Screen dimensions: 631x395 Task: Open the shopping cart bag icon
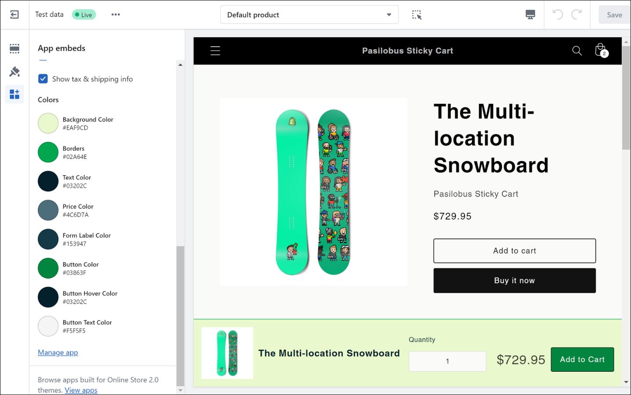[x=600, y=50]
